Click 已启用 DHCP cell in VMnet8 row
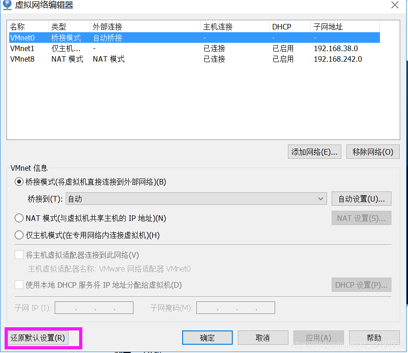Viewport: 408px width, 353px height. pos(283,59)
